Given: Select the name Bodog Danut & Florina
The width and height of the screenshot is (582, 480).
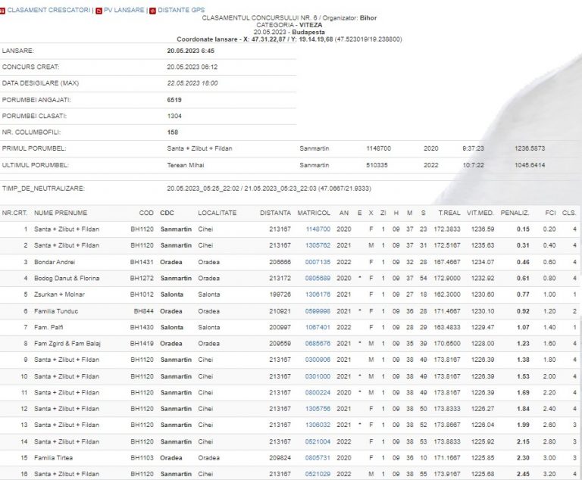Looking at the screenshot, I should tap(67, 278).
